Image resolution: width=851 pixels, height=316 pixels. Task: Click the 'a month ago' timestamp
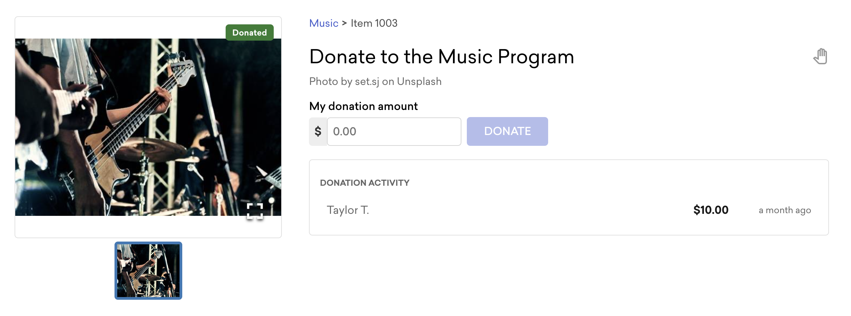tap(785, 210)
